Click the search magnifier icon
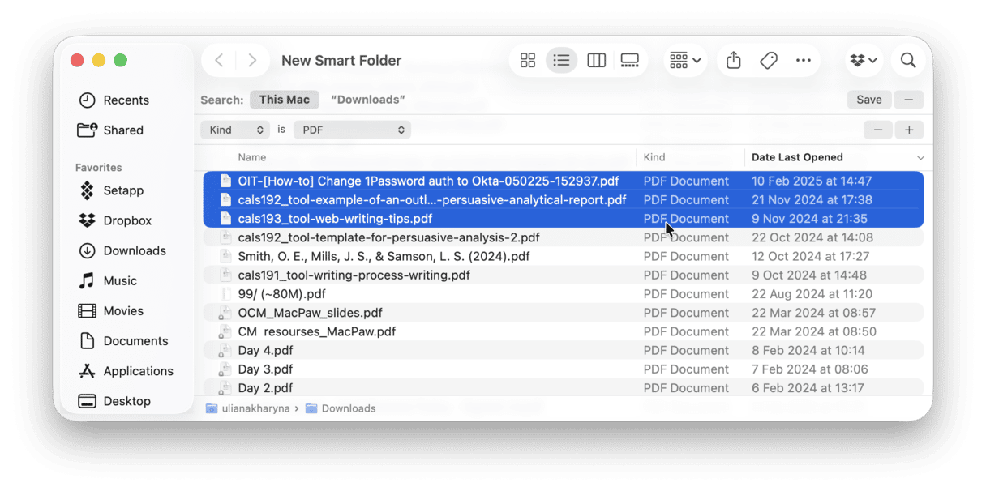Viewport: 986px width, 491px height. (908, 60)
